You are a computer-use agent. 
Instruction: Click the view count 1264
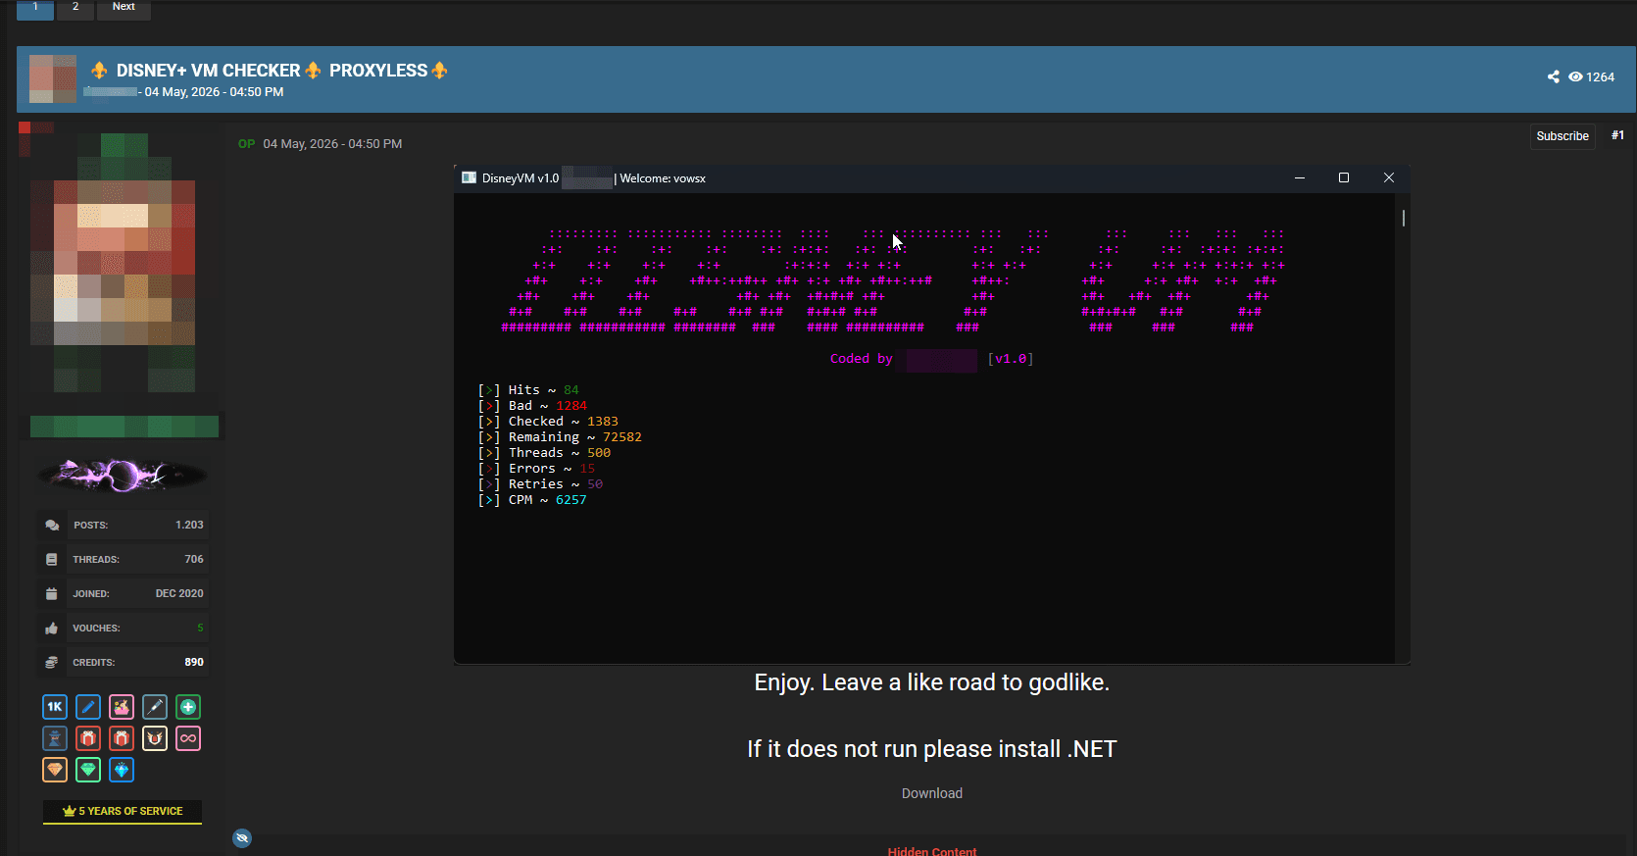1601,77
